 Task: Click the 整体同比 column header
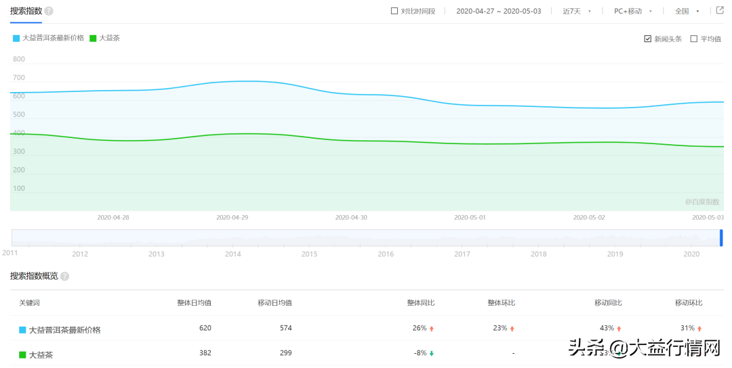coord(421,303)
